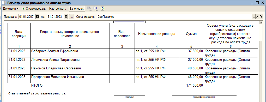Open the Настройка... settings dialog
The image size is (266, 102).
point(58,9)
